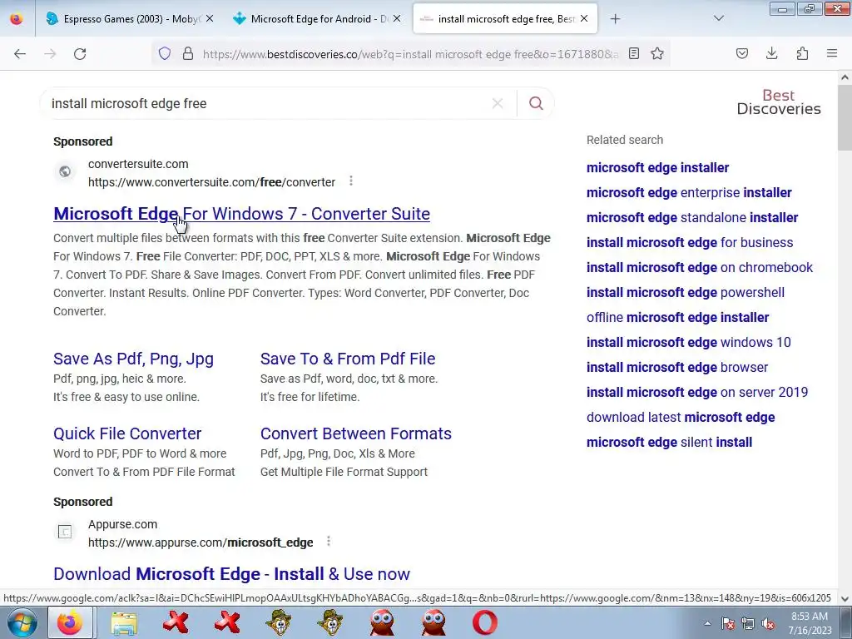Click the Action Center flag tray icon
Screen dimensions: 852x639
[x=728, y=624]
